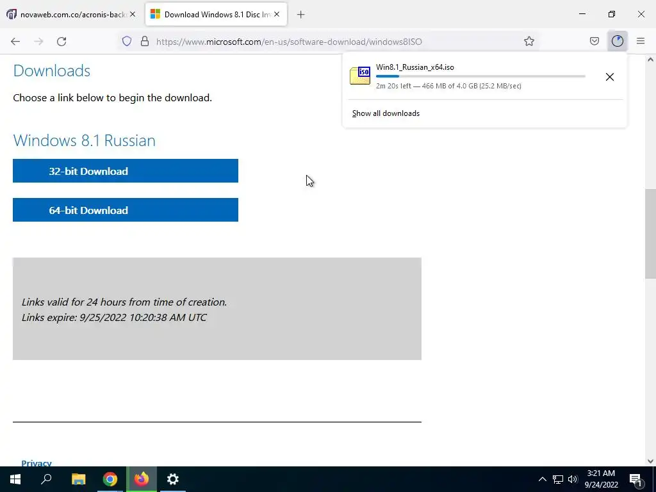Click the download progress bar

480,76
